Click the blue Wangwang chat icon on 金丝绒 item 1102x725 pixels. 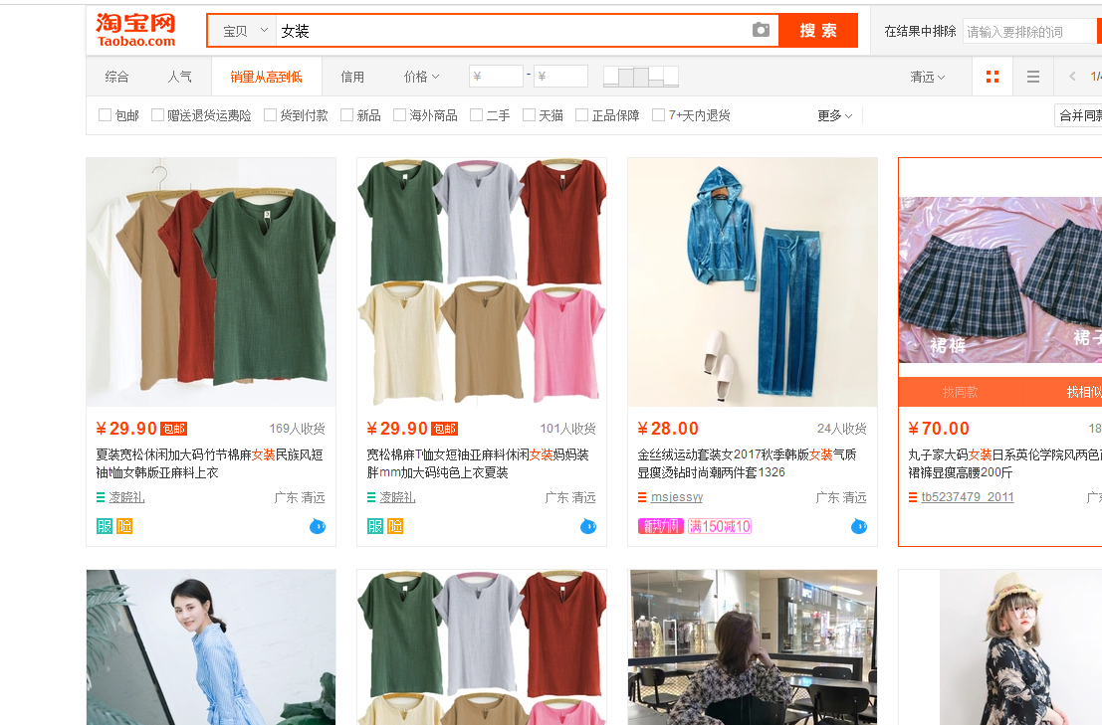[x=858, y=528]
